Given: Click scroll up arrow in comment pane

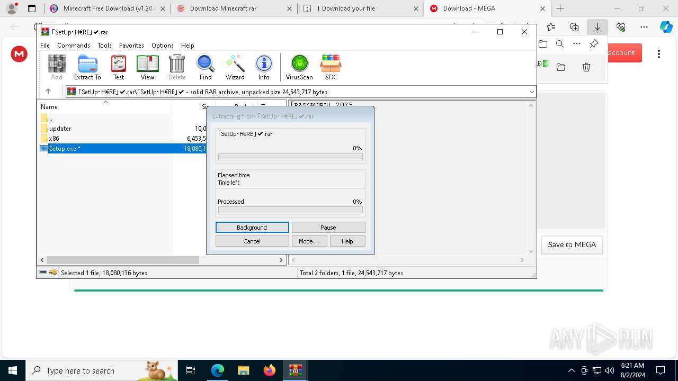Looking at the screenshot, I should point(531,105).
